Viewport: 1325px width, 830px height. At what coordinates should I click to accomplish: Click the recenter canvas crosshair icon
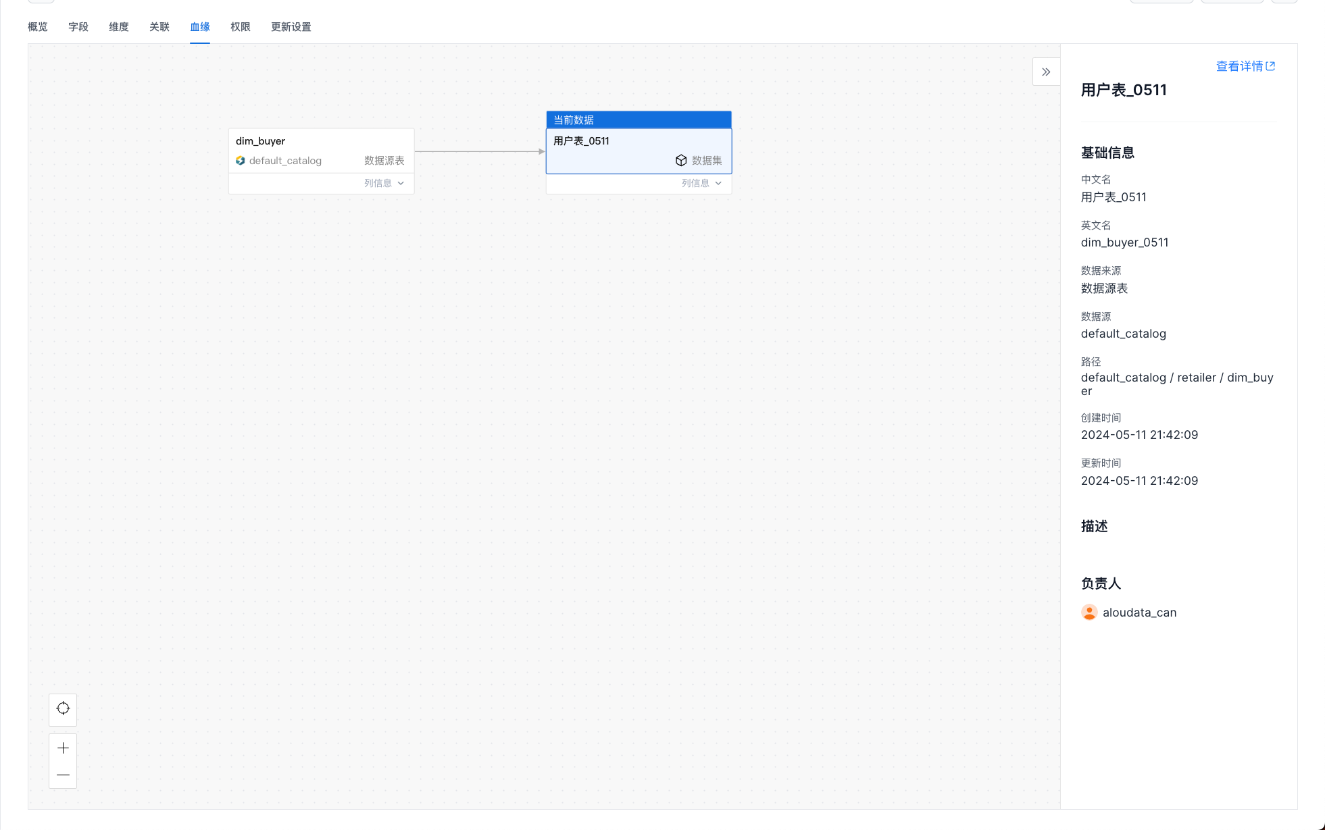coord(63,708)
